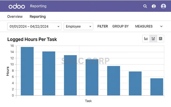The image size is (171, 107).
Task: Expand the date range dropdown arrow
Action: tap(58, 27)
